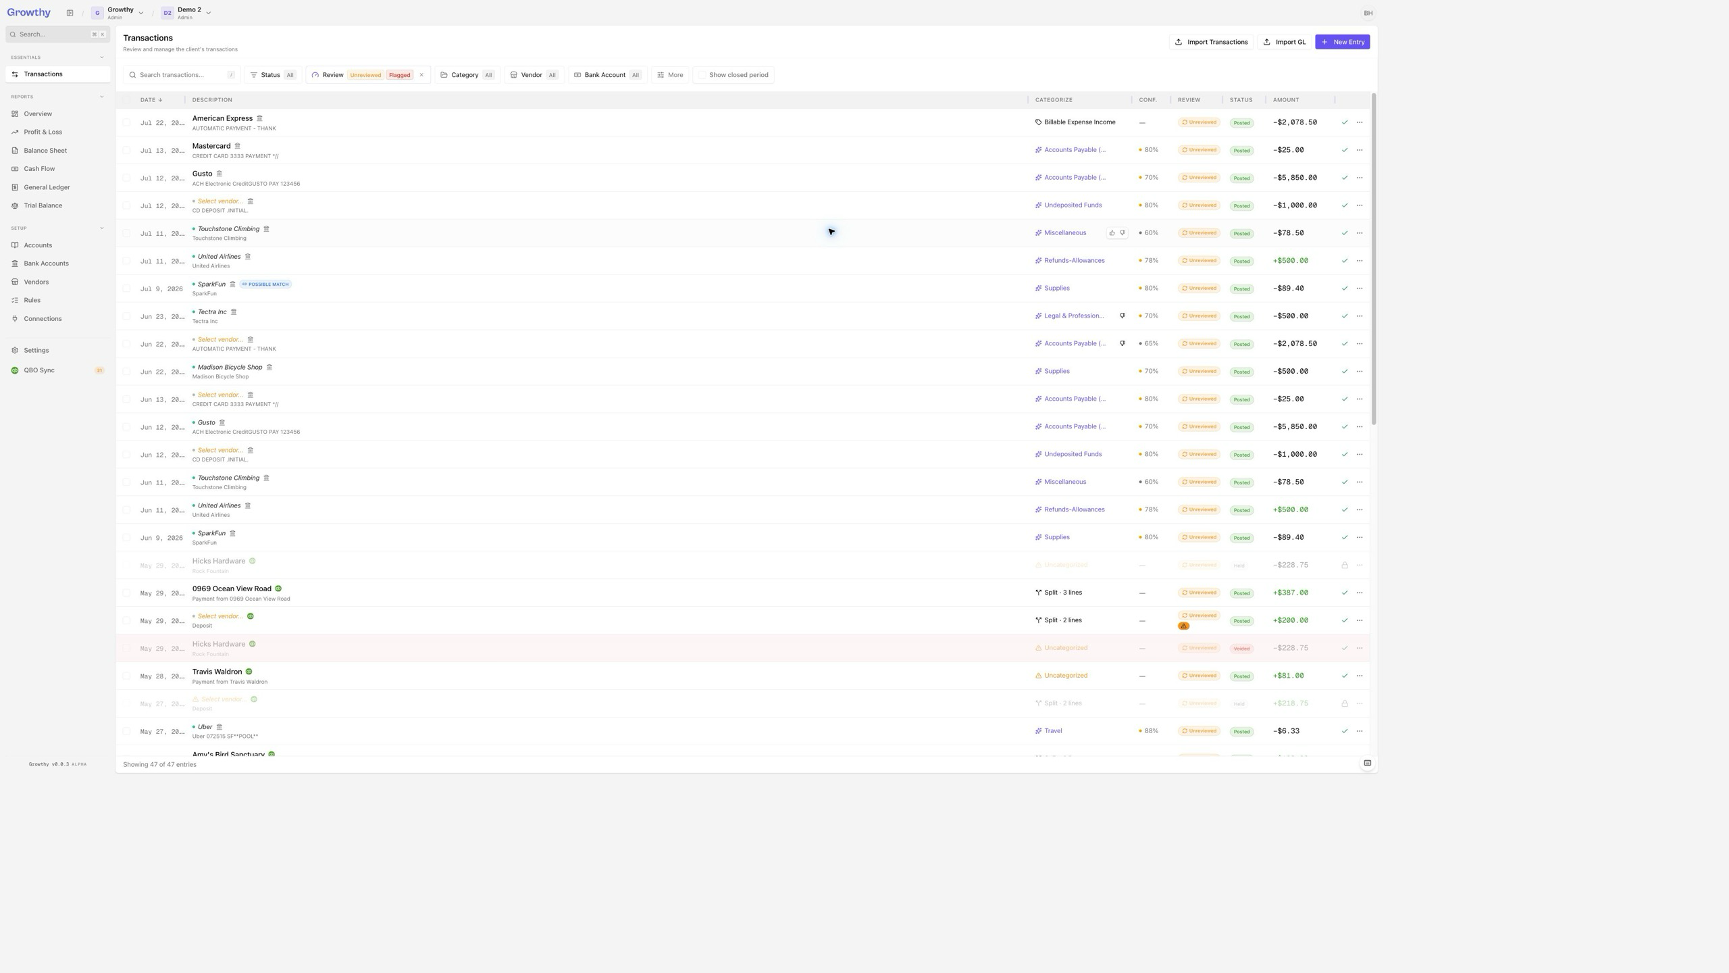Collapse the Reports sidebar section

[101, 97]
